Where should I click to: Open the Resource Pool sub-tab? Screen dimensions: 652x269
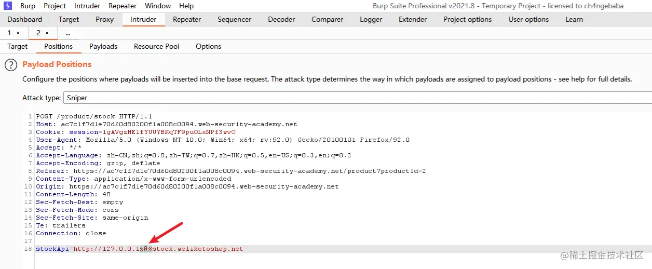(x=156, y=46)
